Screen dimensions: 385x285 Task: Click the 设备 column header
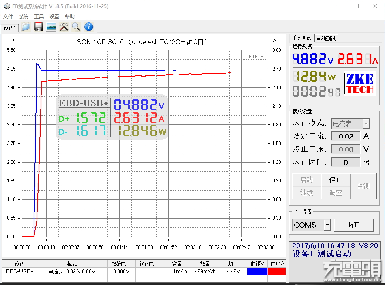point(19,264)
